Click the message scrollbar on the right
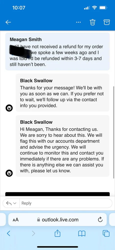The height and width of the screenshot is (250, 115). click(x=114, y=132)
